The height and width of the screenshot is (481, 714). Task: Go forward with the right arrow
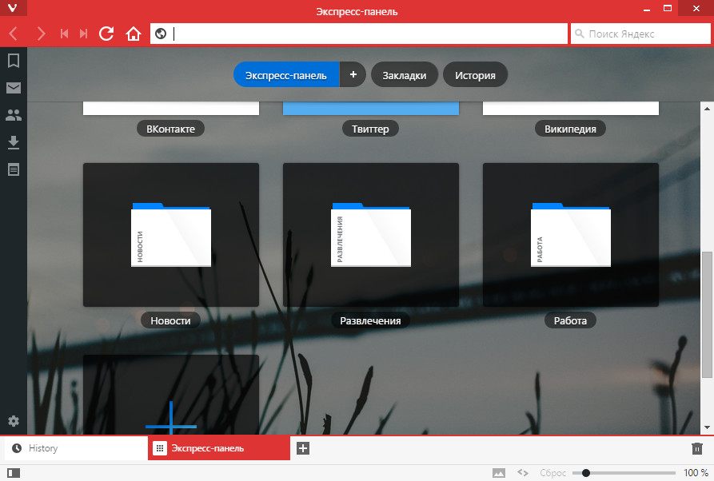(x=41, y=34)
